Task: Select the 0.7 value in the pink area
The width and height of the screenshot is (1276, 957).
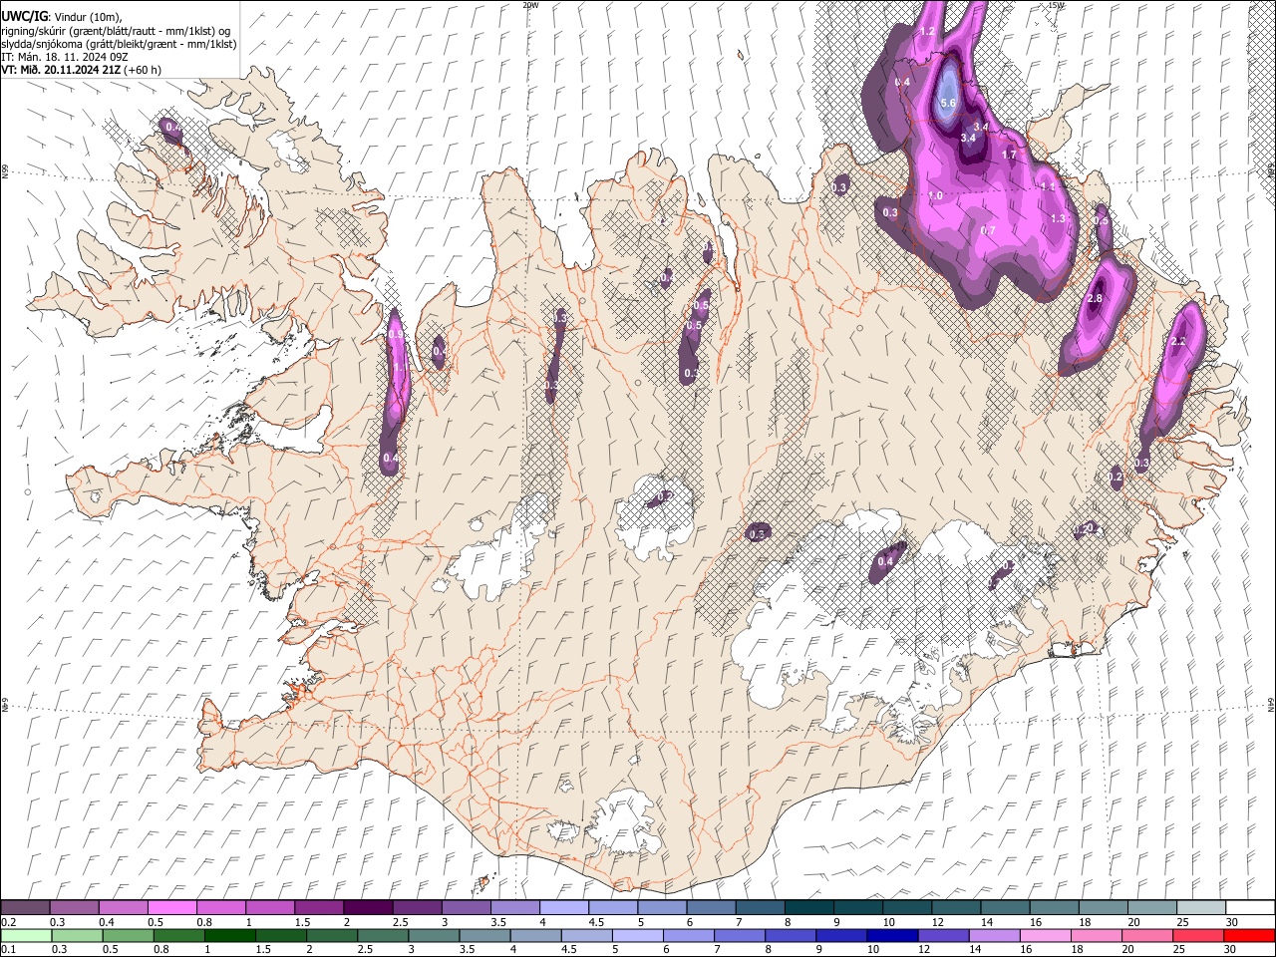Action: point(988,230)
